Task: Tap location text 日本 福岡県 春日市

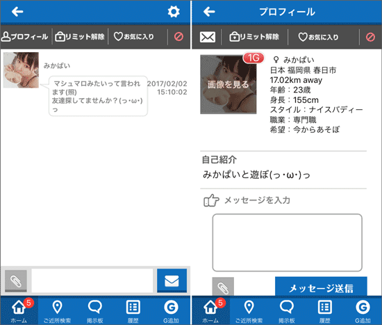Action: (303, 70)
